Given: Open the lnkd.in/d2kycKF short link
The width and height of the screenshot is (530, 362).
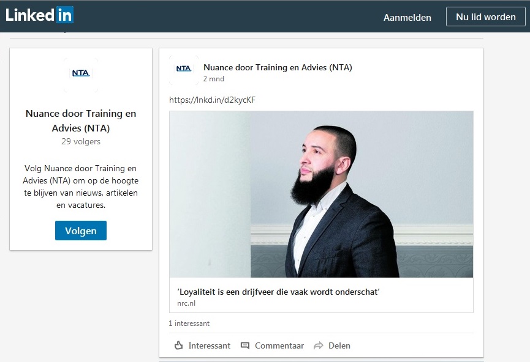Looking at the screenshot, I should coord(212,100).
